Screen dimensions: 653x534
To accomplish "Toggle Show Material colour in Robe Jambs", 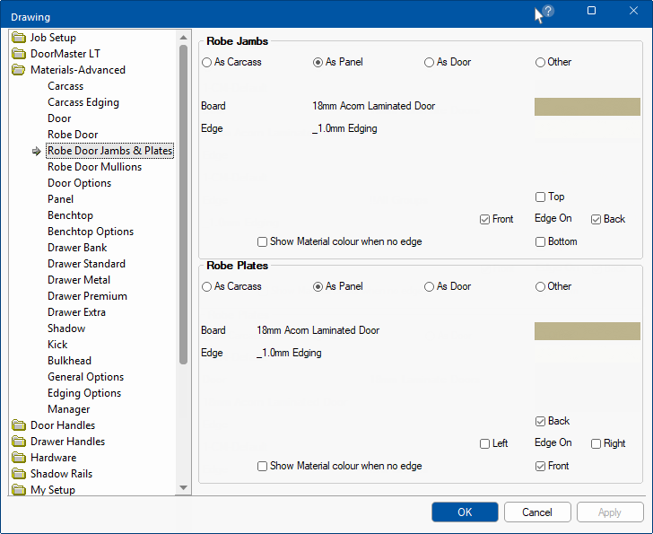I will (262, 242).
